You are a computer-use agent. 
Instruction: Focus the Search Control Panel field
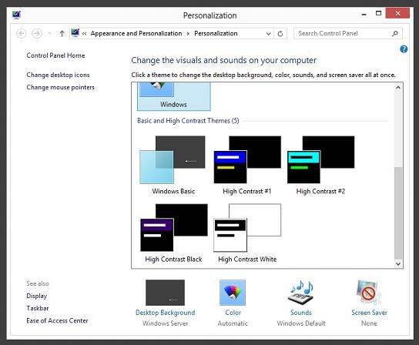[x=344, y=33]
